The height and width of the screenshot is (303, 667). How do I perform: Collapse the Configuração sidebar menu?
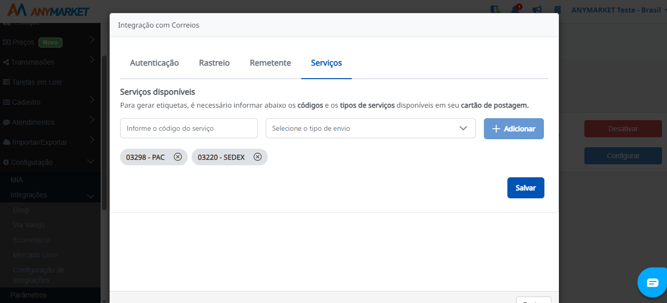[x=50, y=162]
